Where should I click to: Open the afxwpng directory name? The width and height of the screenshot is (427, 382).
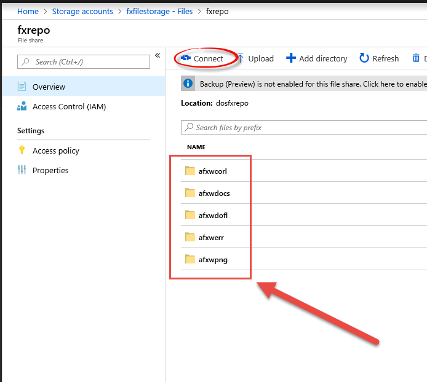tap(213, 260)
